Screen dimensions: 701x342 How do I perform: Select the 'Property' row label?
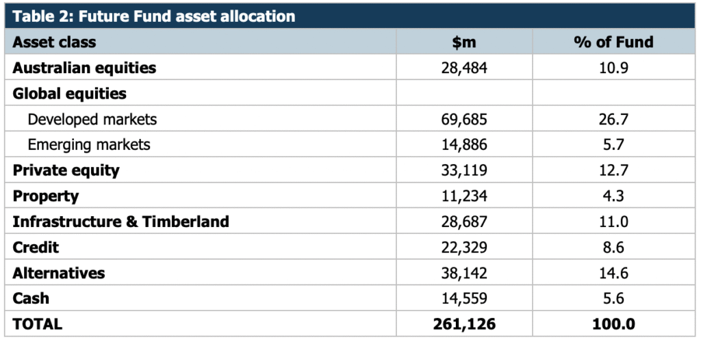(46, 196)
